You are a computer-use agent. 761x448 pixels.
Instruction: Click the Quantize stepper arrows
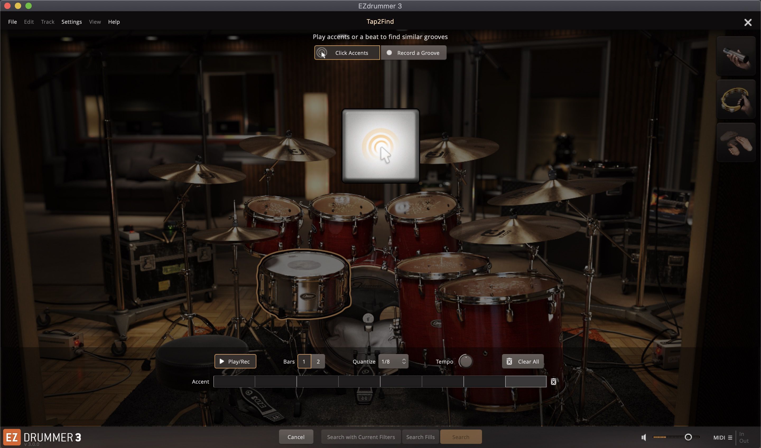(404, 361)
